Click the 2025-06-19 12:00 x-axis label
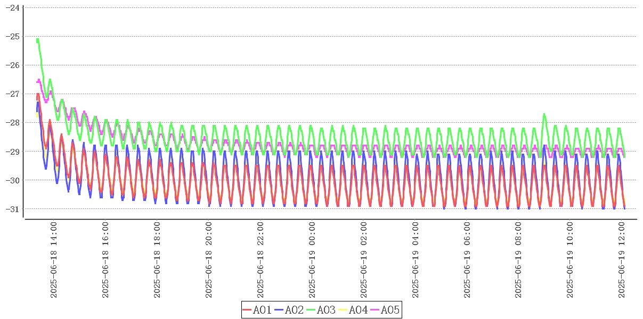Image resolution: width=643 pixels, height=319 pixels. [622, 261]
